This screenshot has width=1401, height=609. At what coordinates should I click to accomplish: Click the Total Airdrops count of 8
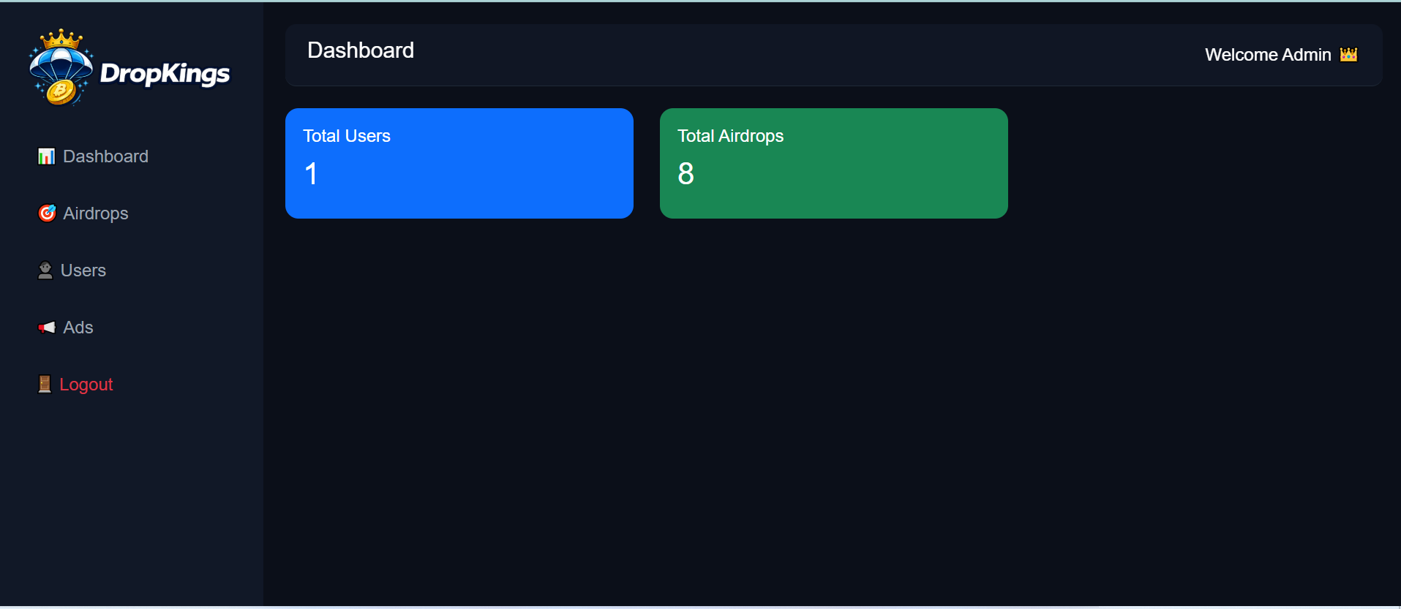point(686,174)
